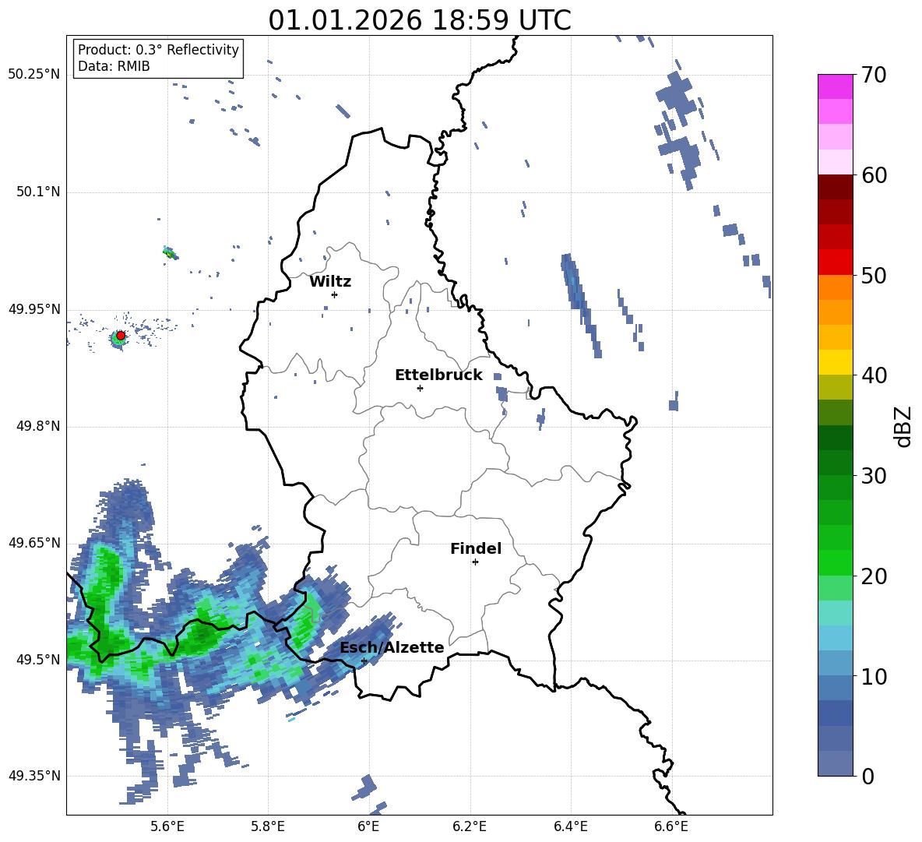
Task: Click the Product: 0.3° Reflectivity label
Action: coord(158,50)
